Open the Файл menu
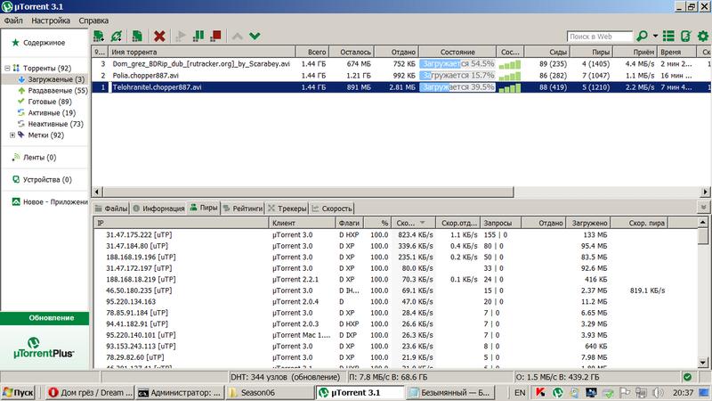 point(13,20)
